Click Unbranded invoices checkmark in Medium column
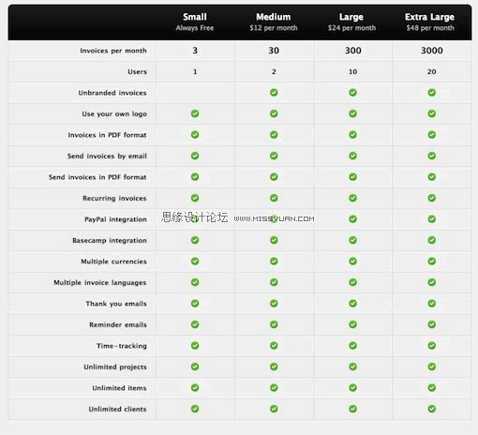The height and width of the screenshot is (435, 478). [x=274, y=93]
